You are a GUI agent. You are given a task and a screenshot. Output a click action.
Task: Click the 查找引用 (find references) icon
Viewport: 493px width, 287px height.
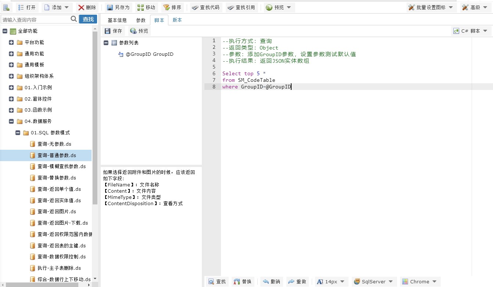pyautogui.click(x=231, y=7)
